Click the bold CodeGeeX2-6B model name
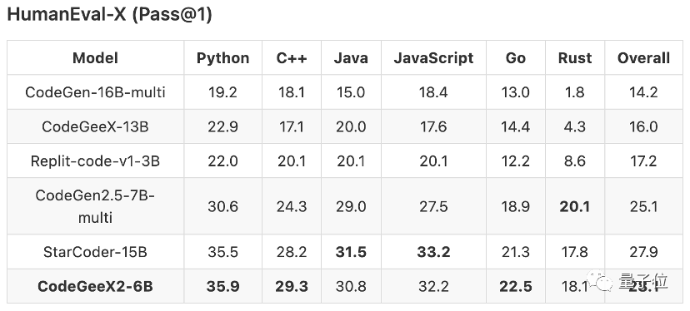Image resolution: width=690 pixels, height=311 pixels. [x=95, y=286]
